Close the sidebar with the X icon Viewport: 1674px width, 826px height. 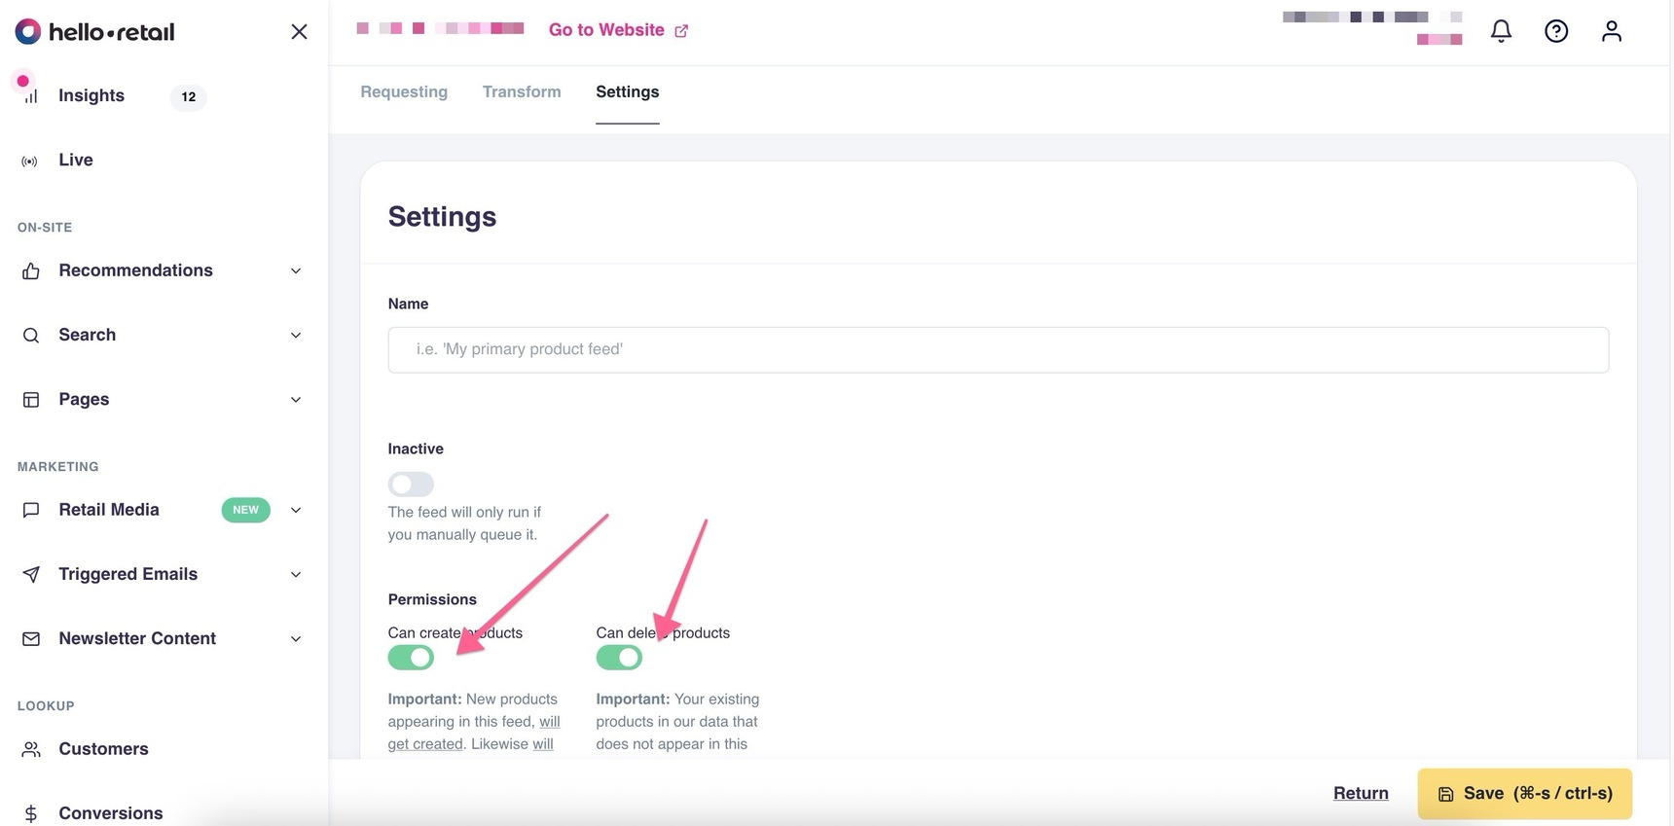point(299,32)
